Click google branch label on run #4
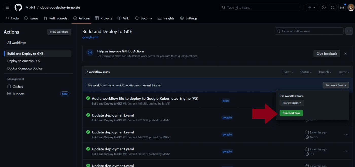355x167 pixels. 227,151
